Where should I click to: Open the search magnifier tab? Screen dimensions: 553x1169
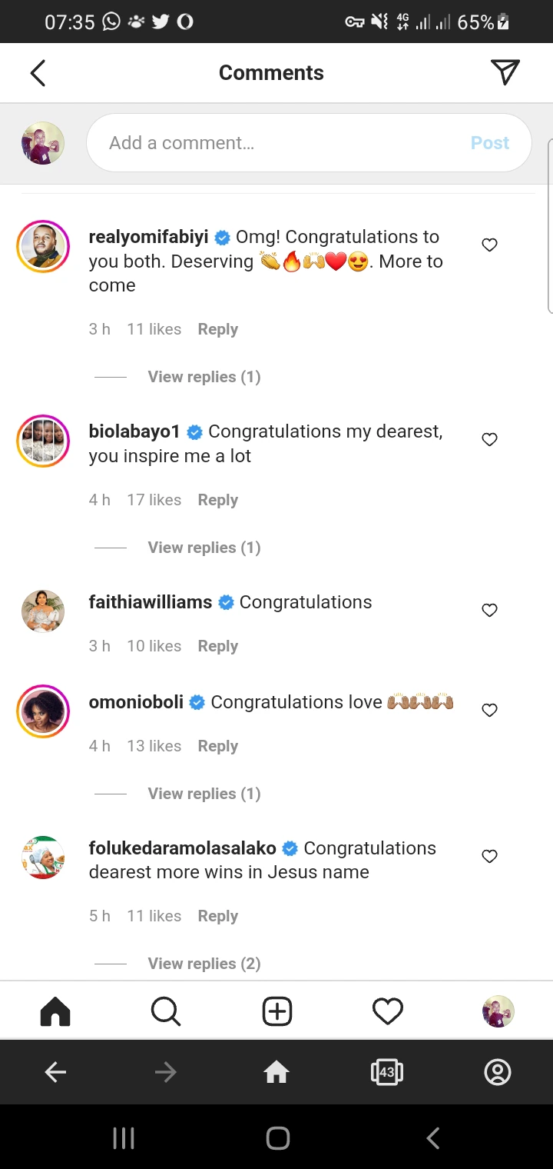(165, 1011)
